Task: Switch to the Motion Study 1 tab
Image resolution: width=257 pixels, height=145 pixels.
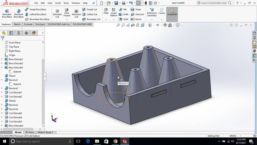Action: coord(45,132)
